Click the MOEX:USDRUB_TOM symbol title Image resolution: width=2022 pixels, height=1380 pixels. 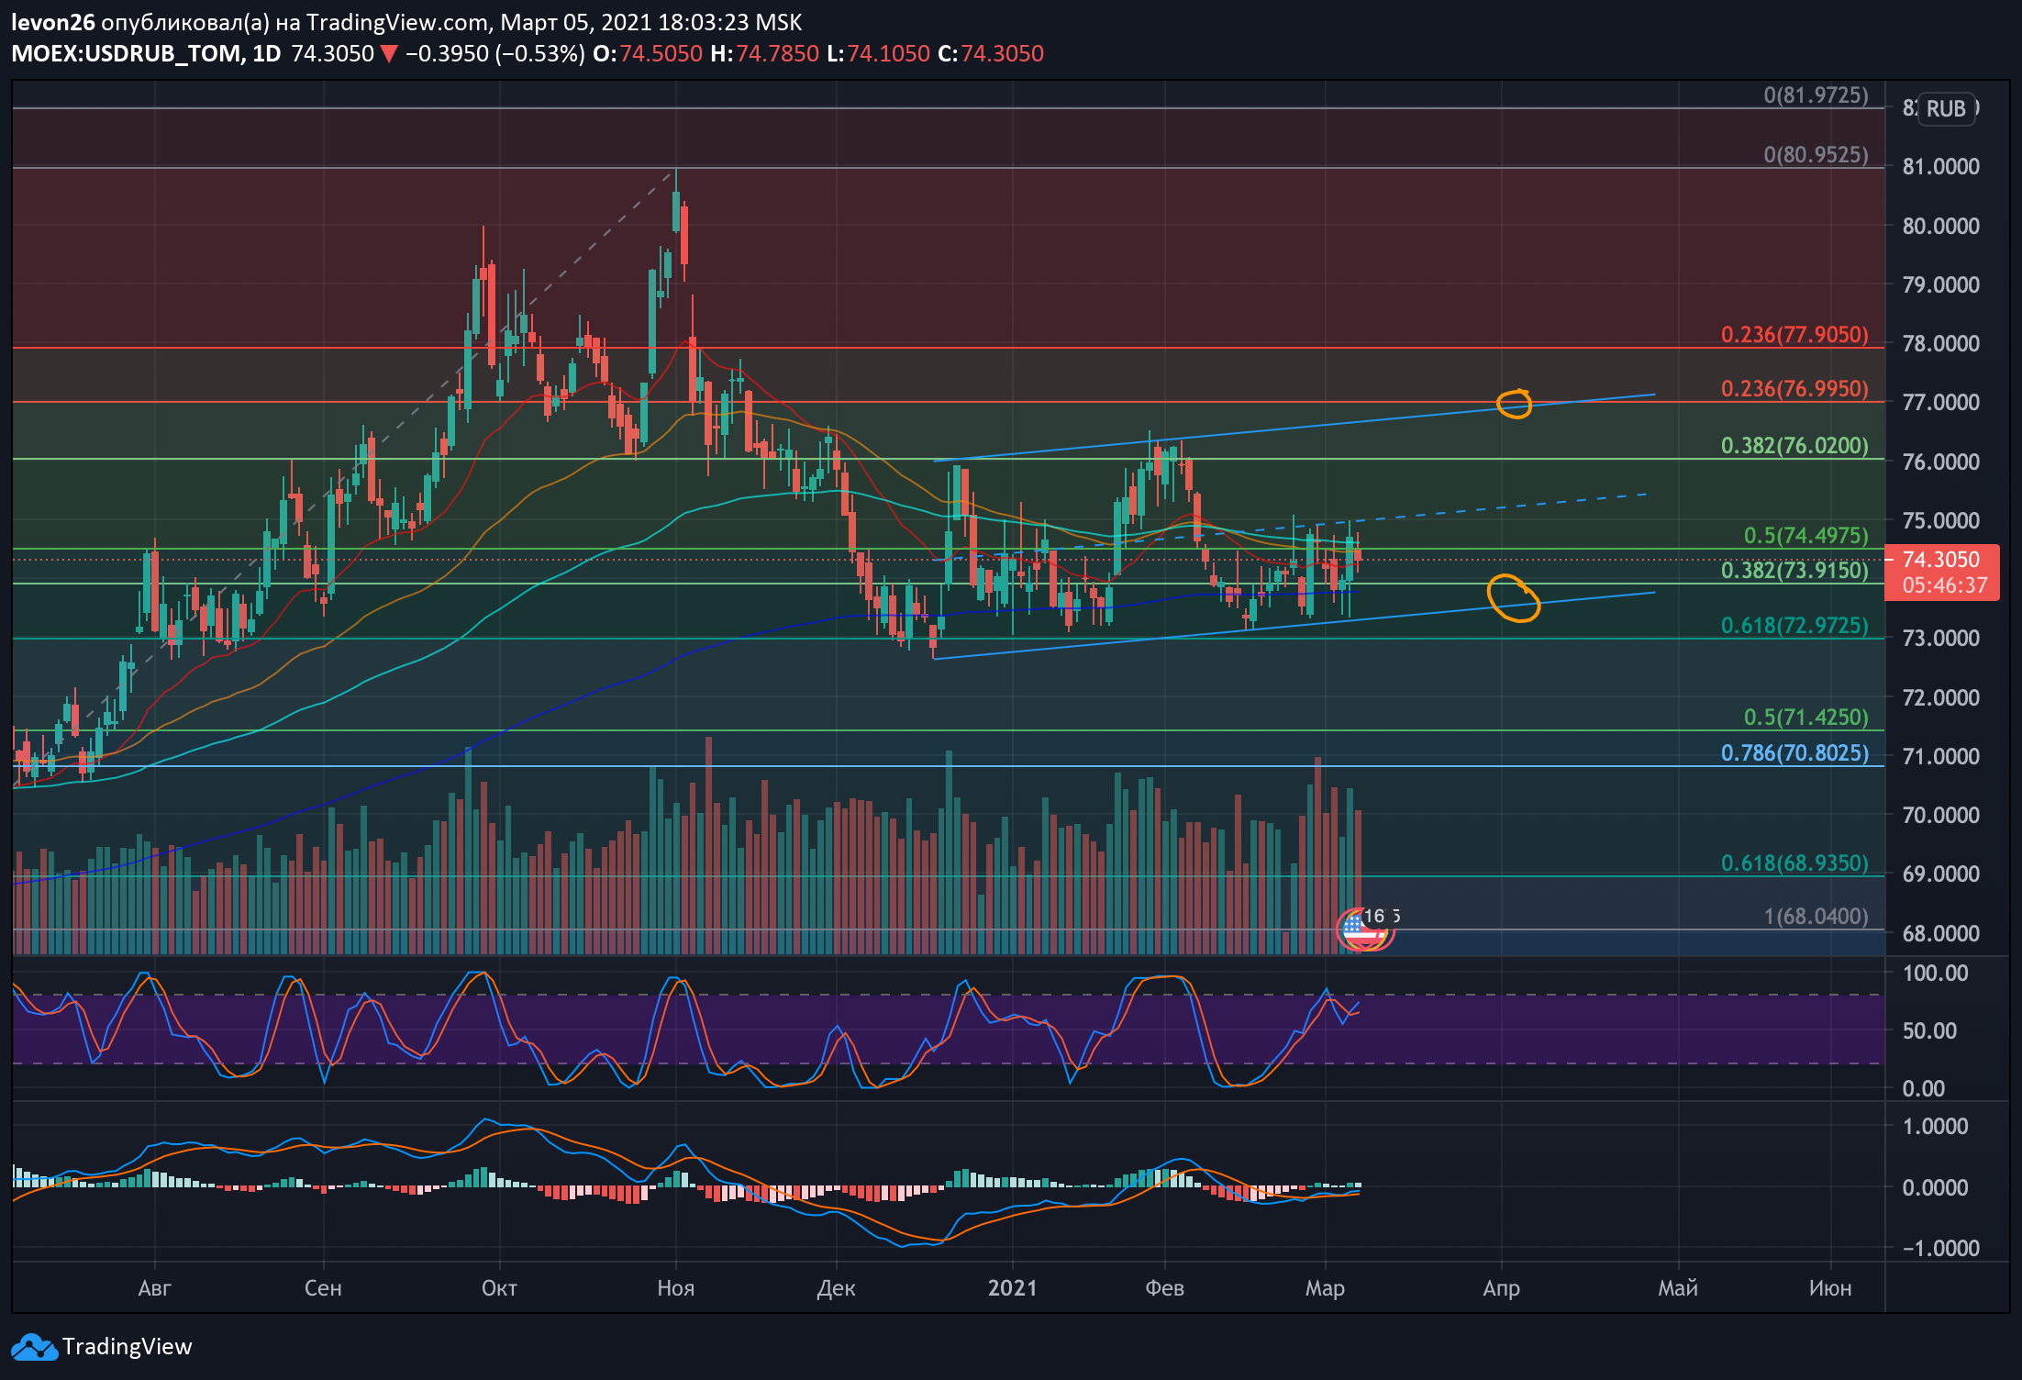[x=127, y=54]
